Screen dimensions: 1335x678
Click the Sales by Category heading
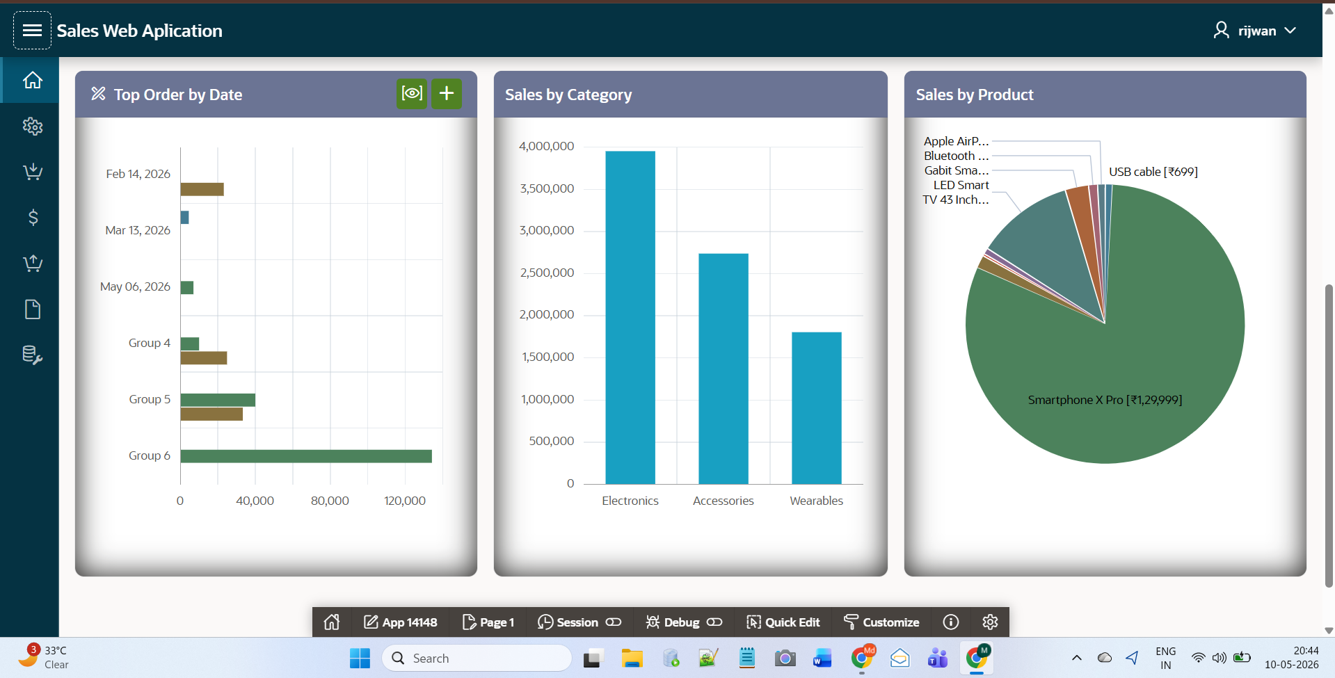(568, 95)
